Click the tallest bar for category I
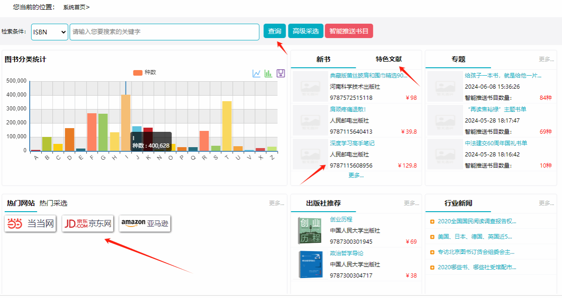Screen dimensions: 562x298 click(126, 123)
